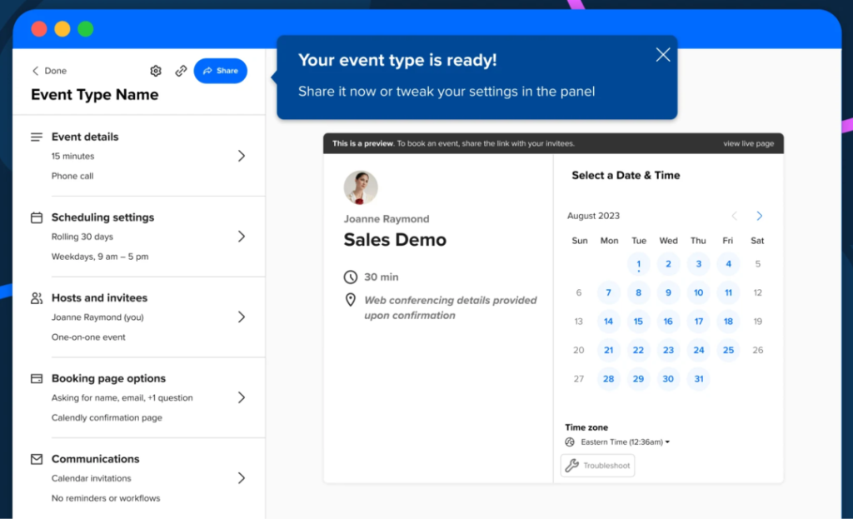853x519 pixels.
Task: Pick August 3 as the date
Action: pyautogui.click(x=699, y=264)
